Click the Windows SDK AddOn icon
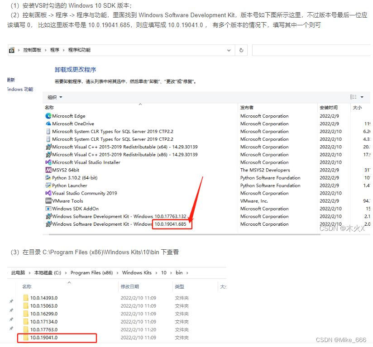Image resolution: width=373 pixels, height=347 pixels. pos(48,209)
